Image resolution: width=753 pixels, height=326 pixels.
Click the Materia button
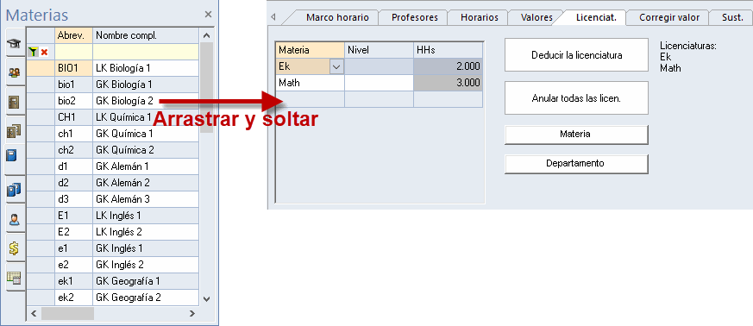[576, 135]
